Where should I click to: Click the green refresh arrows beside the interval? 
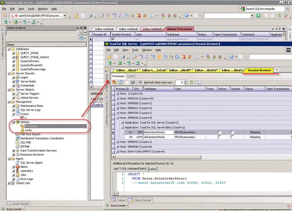pos(192,82)
